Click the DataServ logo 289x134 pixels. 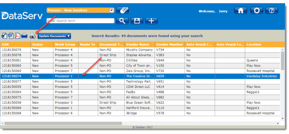click(22, 16)
